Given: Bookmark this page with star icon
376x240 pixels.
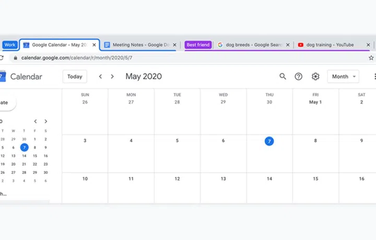Looking at the screenshot, I should 371,58.
